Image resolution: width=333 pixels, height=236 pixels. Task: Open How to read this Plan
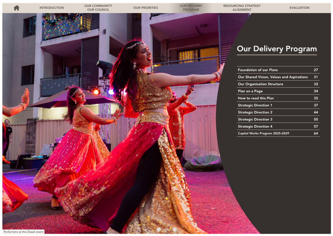click(x=278, y=98)
